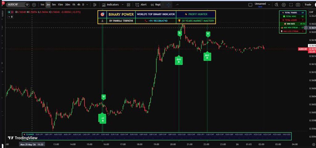
Task: Select the 5m timeframe
Action: (54, 5)
